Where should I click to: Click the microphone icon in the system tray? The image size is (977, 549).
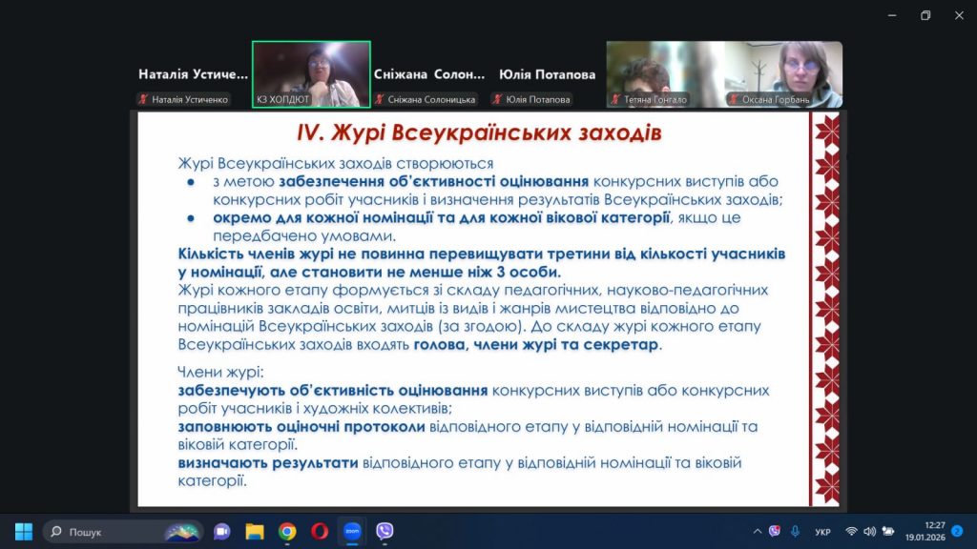795,531
